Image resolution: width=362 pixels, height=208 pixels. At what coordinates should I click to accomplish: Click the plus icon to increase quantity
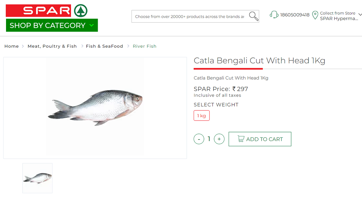[219, 139]
